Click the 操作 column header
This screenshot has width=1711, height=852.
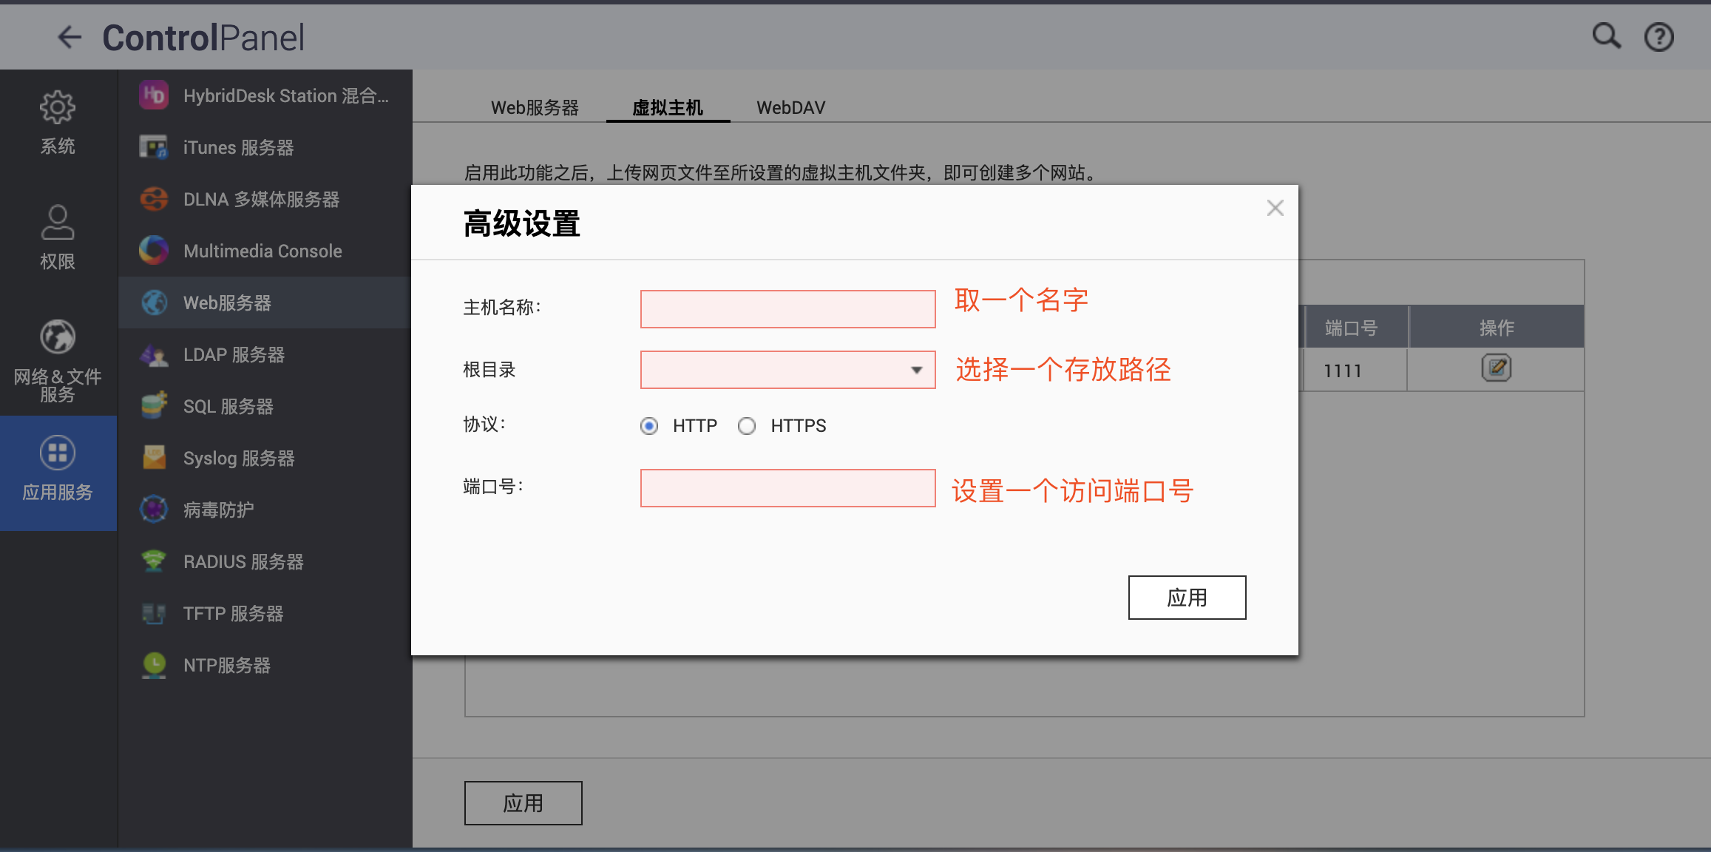coord(1497,327)
